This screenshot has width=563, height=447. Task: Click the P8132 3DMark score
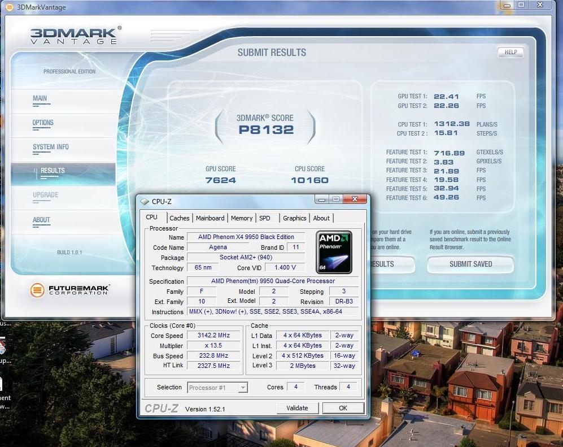(x=266, y=130)
